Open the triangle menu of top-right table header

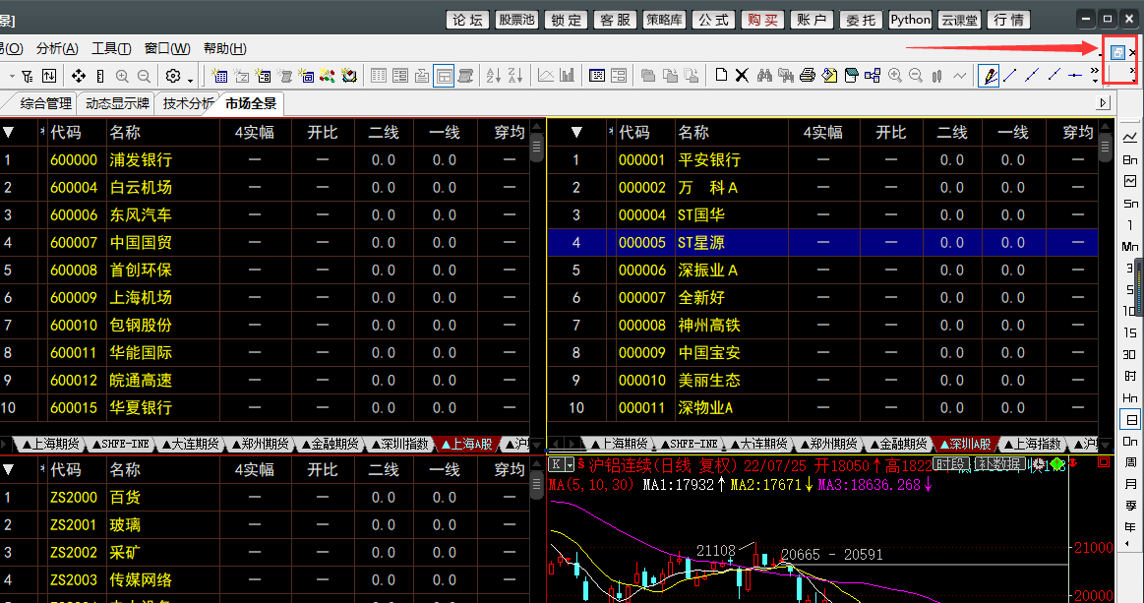click(576, 132)
